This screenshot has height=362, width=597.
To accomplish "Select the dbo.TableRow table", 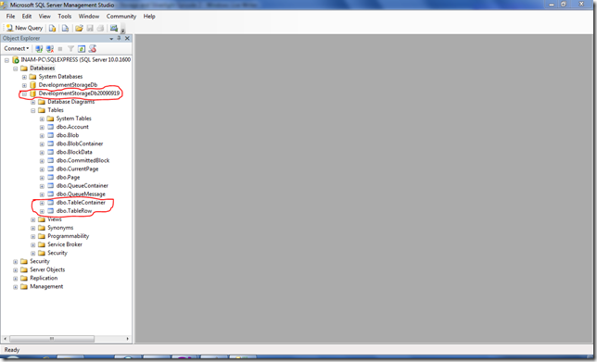I will 74,211.
